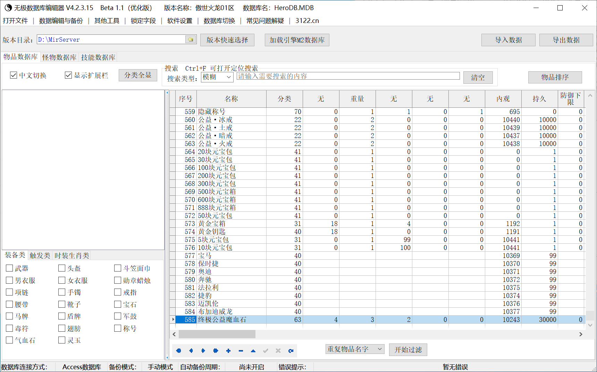Switch to 触发类 tab
The width and height of the screenshot is (597, 372).
(x=40, y=256)
